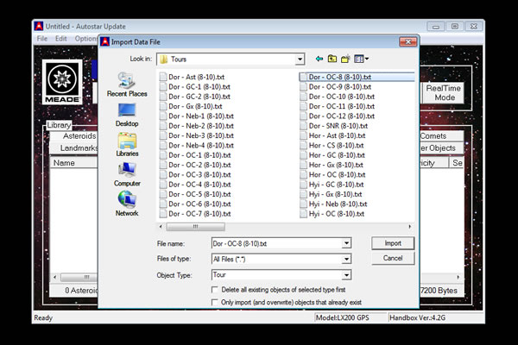Image resolution: width=518 pixels, height=345 pixels.
Task: Click right arrow of file list scrollbar
Action: [409, 227]
